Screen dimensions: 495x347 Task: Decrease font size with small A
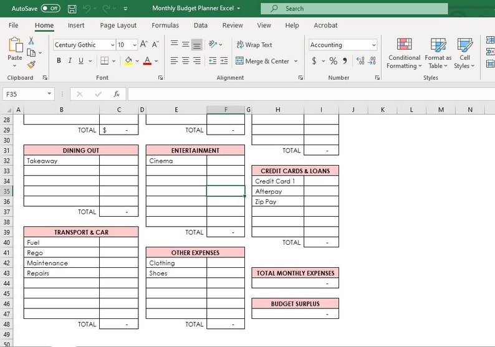(155, 44)
